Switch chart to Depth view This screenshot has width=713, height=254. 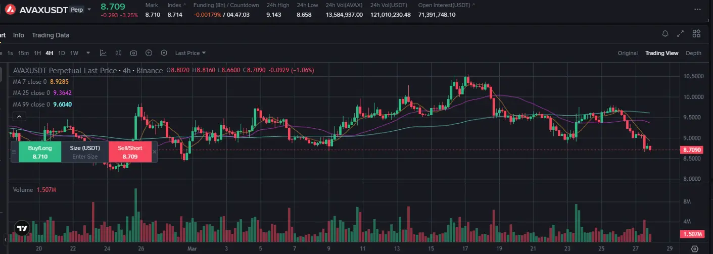click(693, 53)
